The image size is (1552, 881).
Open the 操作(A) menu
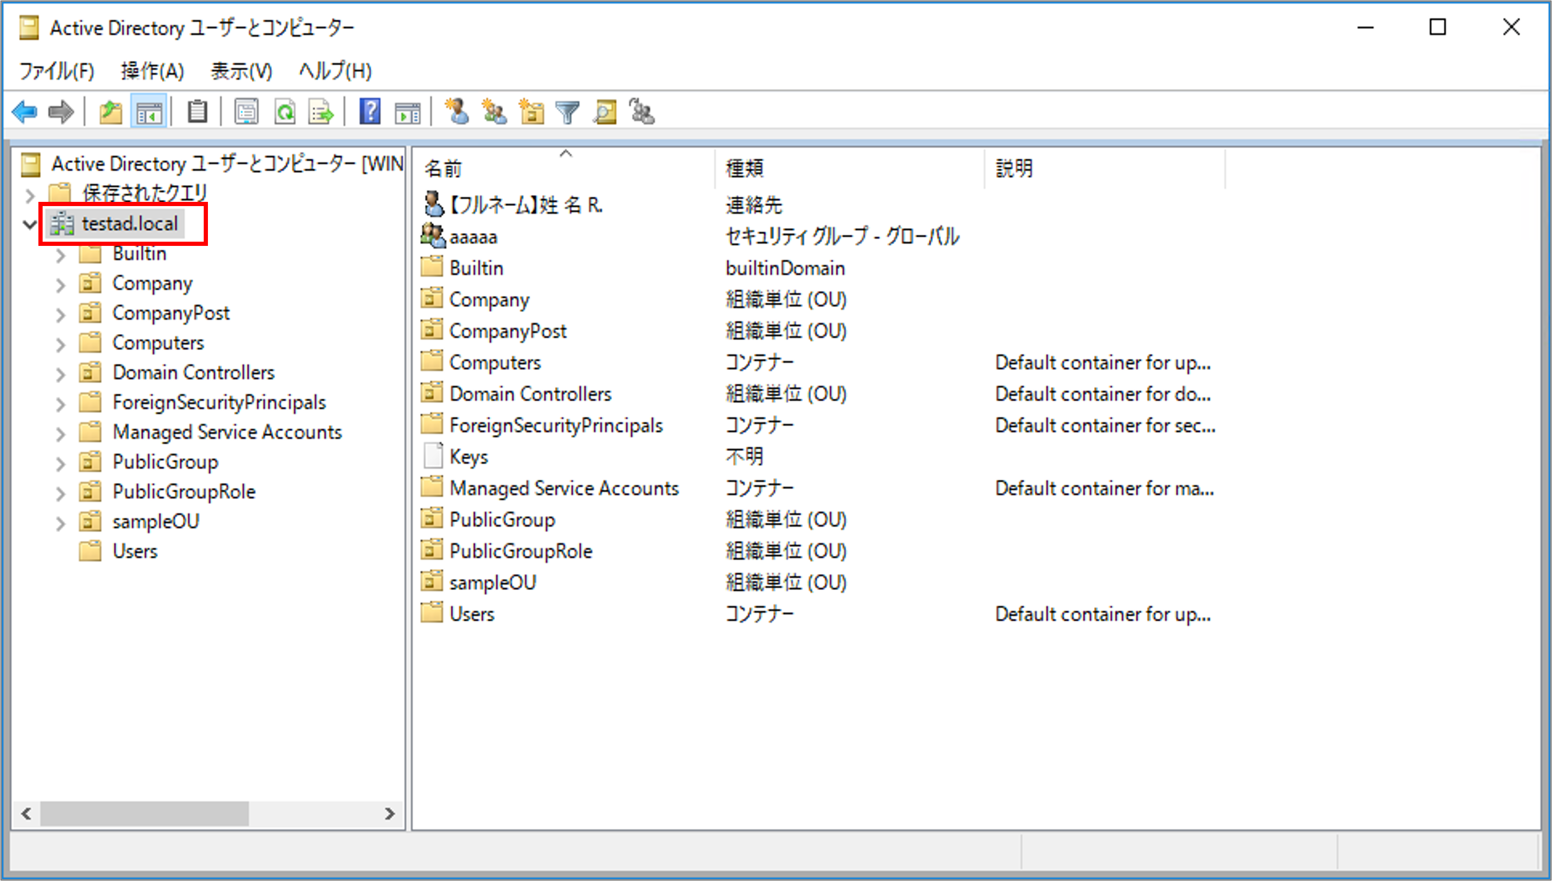[x=152, y=71]
